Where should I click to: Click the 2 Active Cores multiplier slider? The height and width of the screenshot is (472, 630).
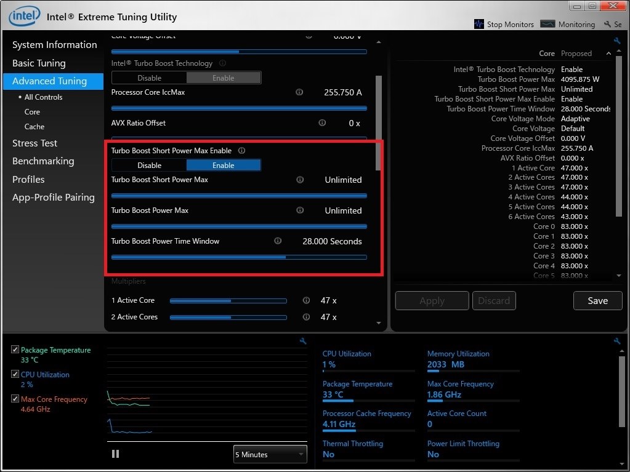[x=228, y=318]
